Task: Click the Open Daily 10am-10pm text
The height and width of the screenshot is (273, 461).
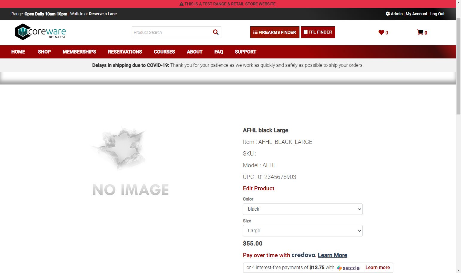Action: coord(46,14)
